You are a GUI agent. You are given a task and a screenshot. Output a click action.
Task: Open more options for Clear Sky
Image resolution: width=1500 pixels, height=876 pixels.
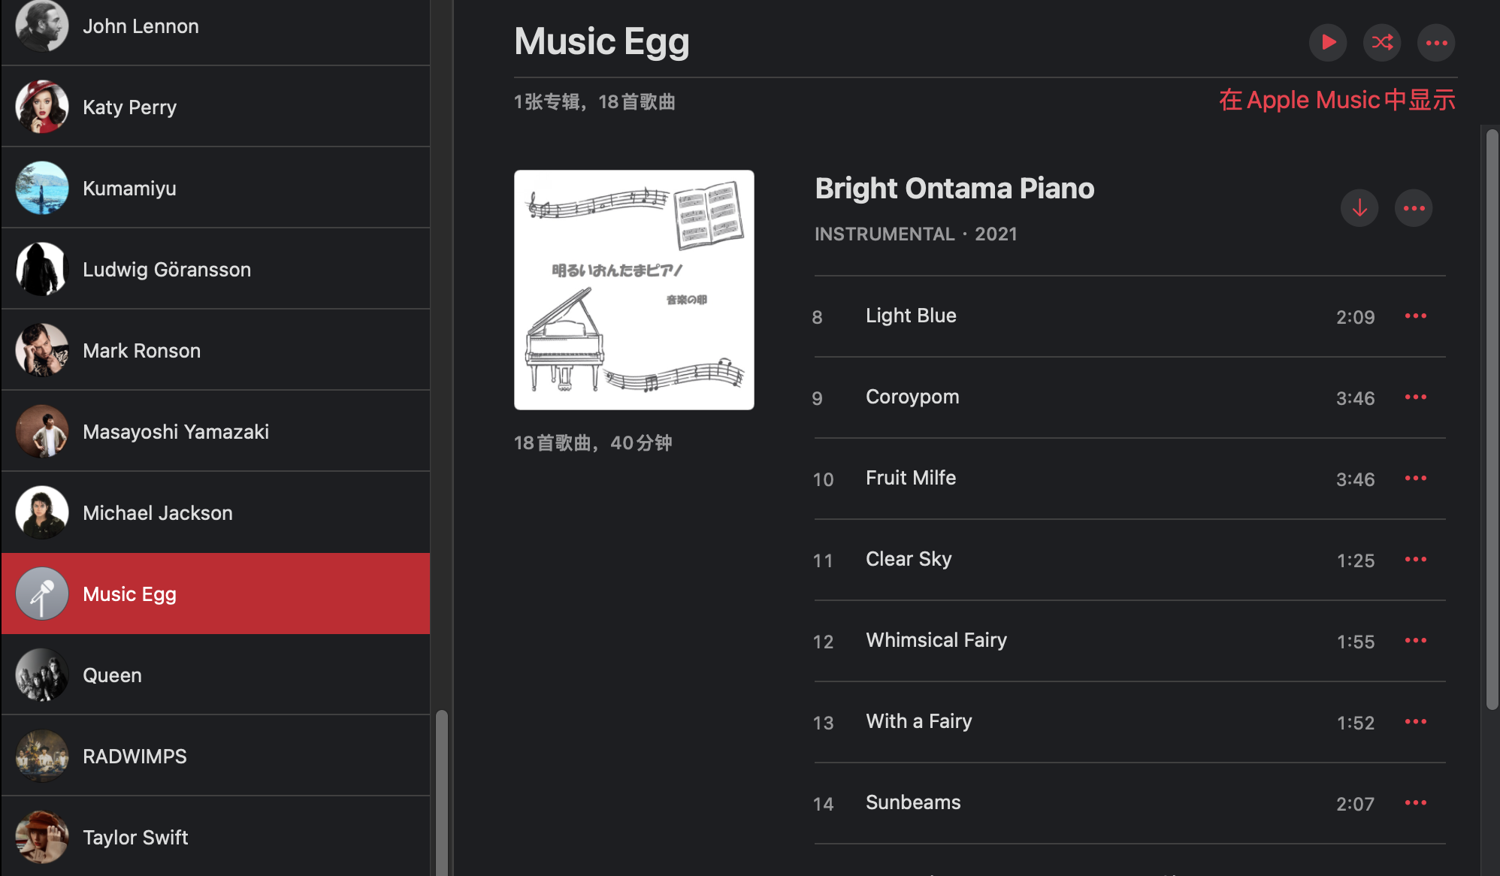click(x=1416, y=560)
